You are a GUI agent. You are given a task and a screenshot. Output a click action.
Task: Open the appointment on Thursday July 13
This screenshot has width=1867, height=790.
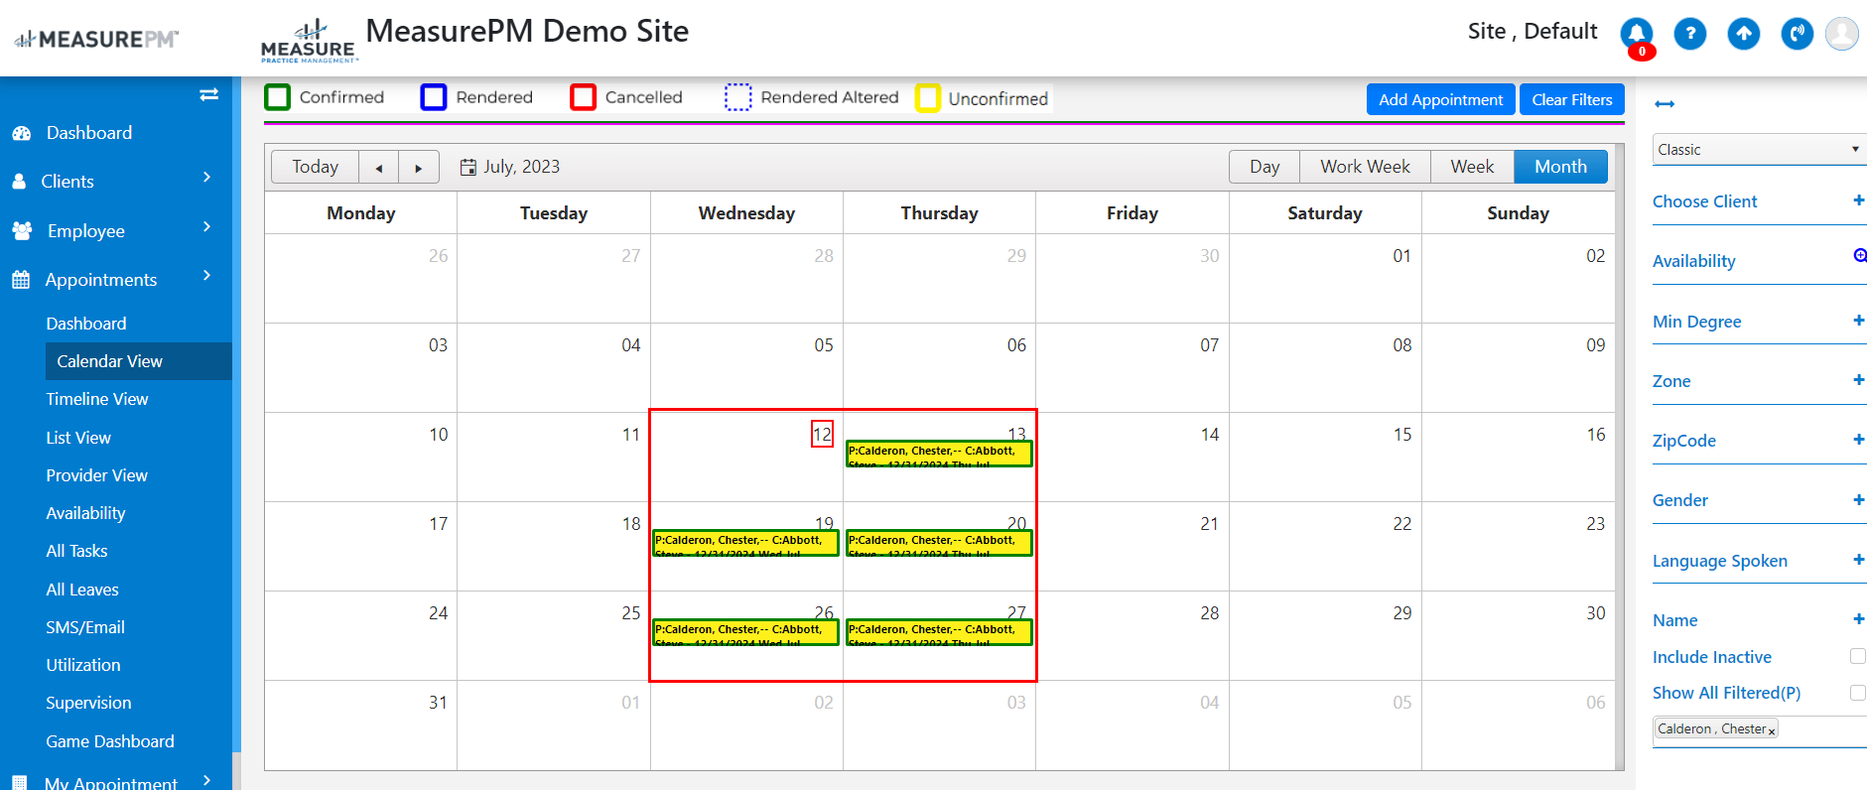tap(939, 455)
